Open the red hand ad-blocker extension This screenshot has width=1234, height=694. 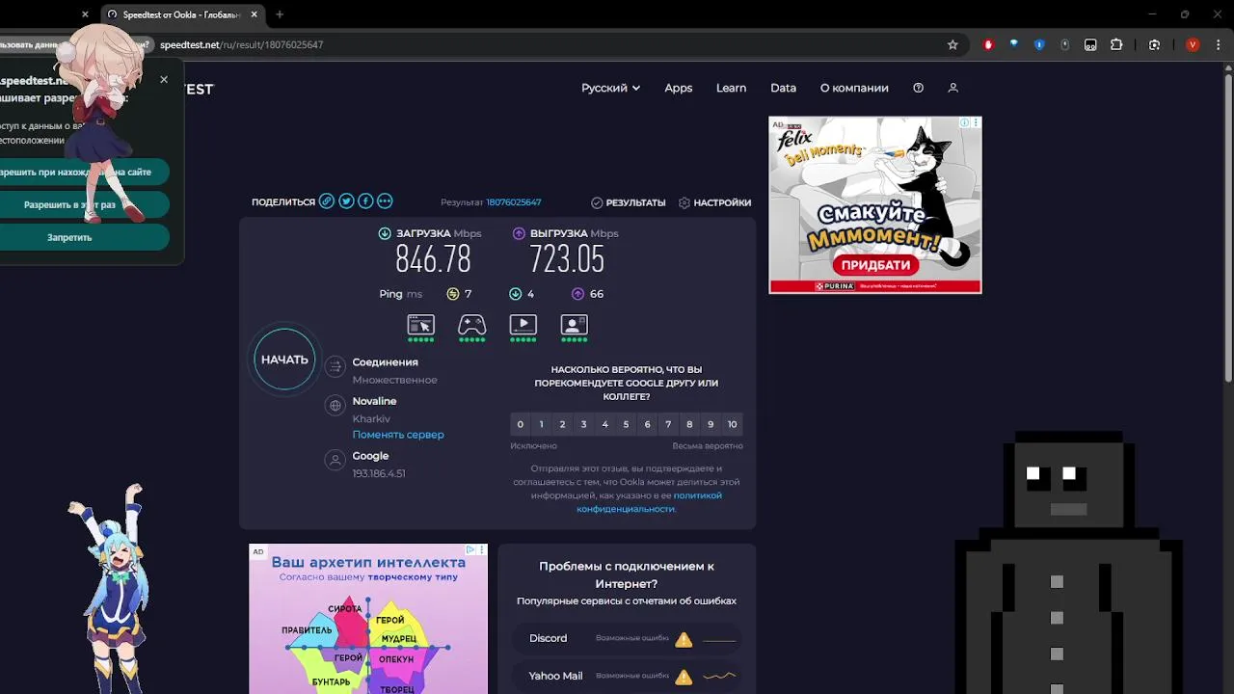988,44
